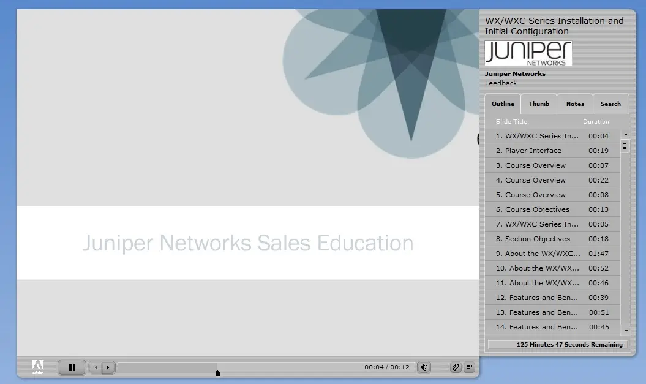Select the 01:47 About the WX/WXC slide

(x=552, y=254)
